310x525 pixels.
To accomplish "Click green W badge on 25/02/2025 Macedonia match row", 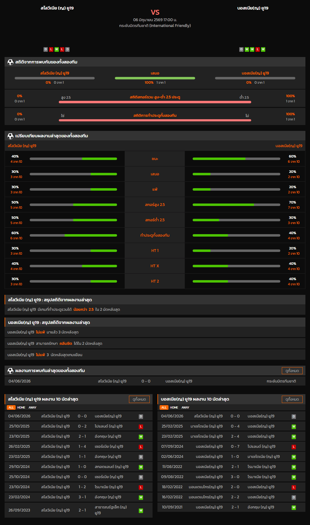I will [x=294, y=427].
